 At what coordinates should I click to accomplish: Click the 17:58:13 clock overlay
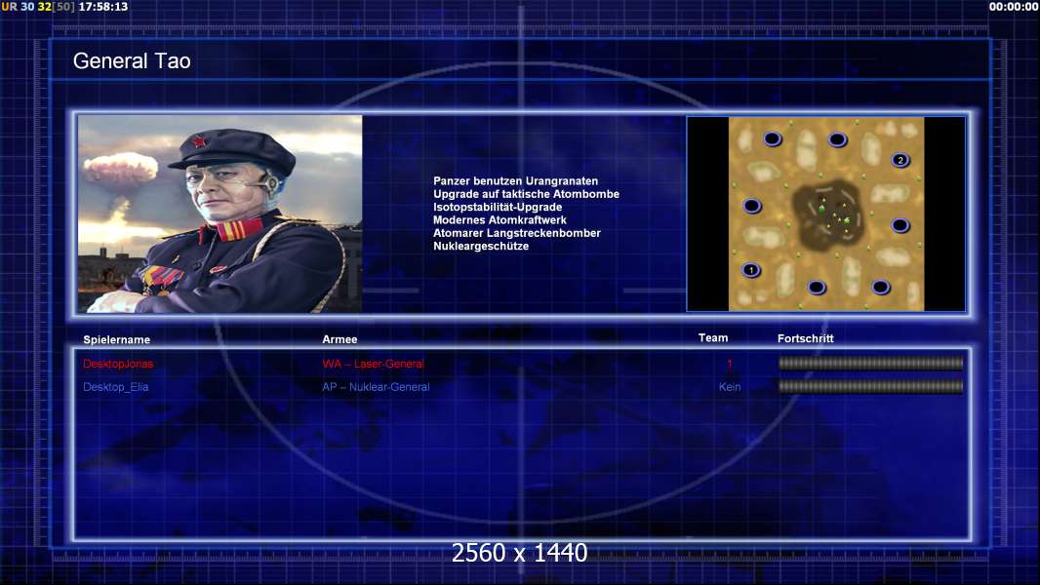(103, 7)
